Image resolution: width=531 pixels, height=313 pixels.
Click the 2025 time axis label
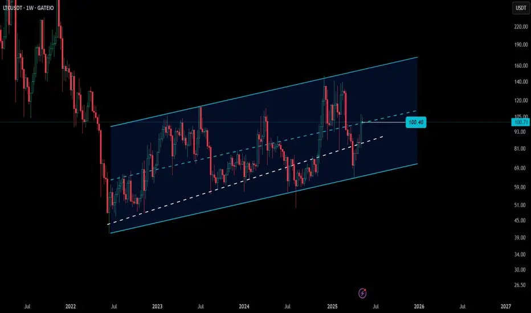click(x=332, y=307)
